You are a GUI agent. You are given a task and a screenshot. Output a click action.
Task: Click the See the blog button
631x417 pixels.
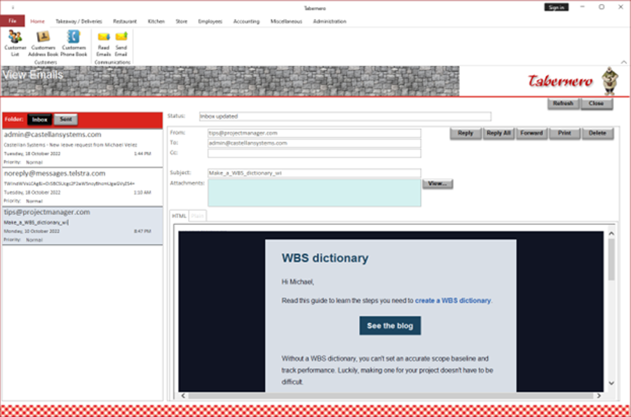(390, 326)
